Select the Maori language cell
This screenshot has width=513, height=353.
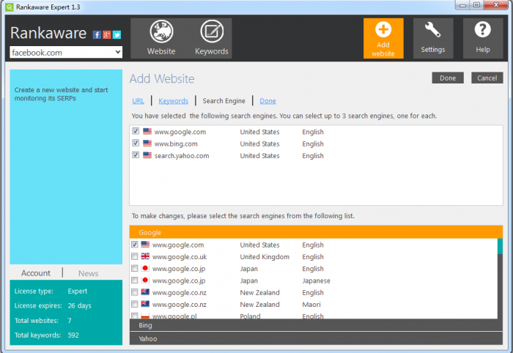click(x=311, y=305)
